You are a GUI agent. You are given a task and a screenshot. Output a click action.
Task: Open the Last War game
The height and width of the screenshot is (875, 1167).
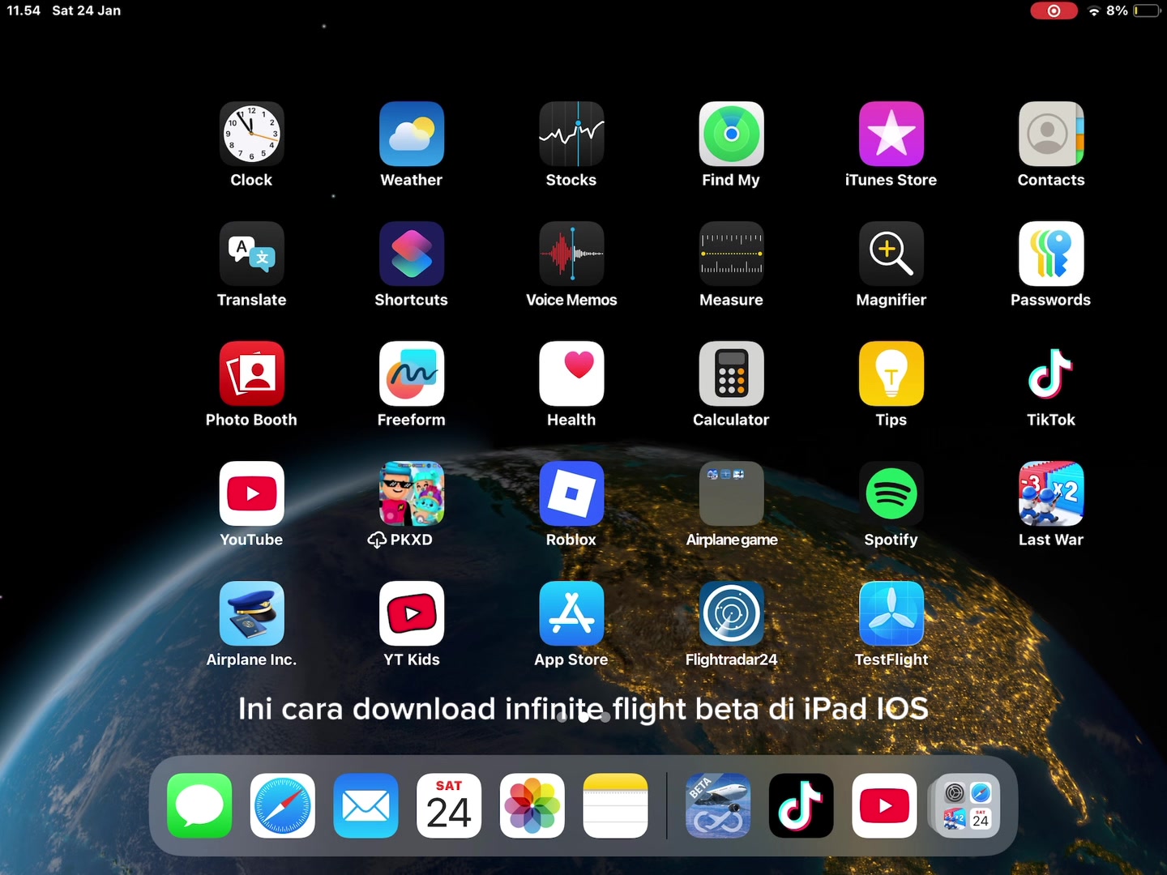point(1051,493)
